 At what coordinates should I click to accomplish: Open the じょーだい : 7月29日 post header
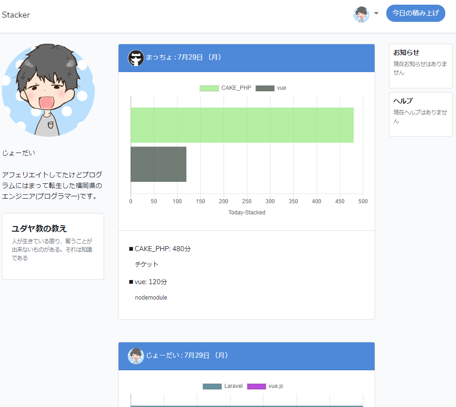point(246,356)
